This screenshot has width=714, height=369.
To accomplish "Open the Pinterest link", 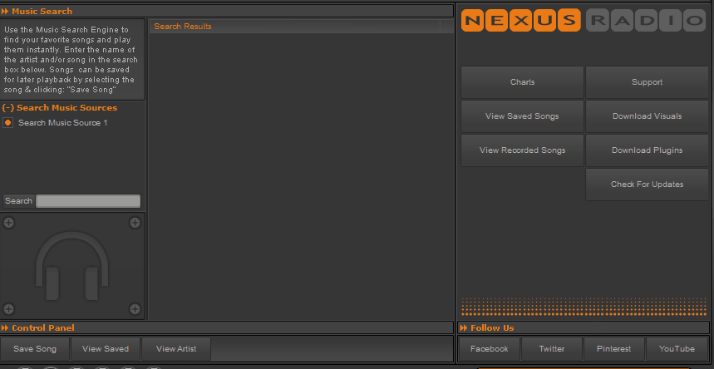I will [613, 349].
